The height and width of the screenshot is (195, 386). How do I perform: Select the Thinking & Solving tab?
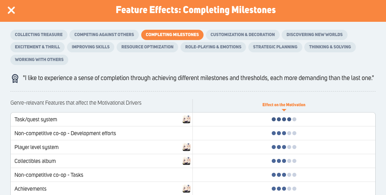coord(330,47)
